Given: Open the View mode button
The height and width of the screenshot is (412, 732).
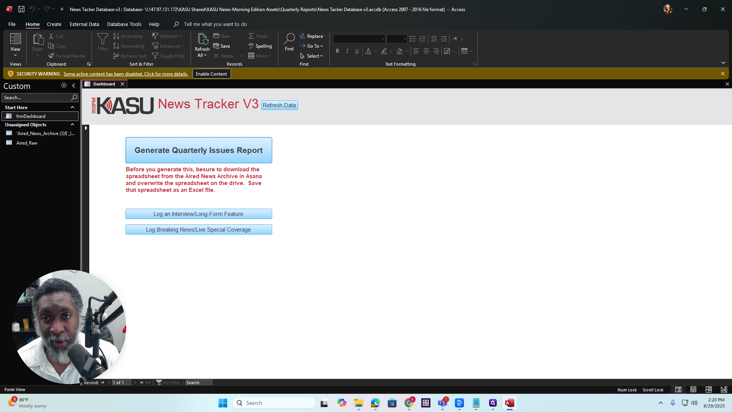Looking at the screenshot, I should (15, 45).
